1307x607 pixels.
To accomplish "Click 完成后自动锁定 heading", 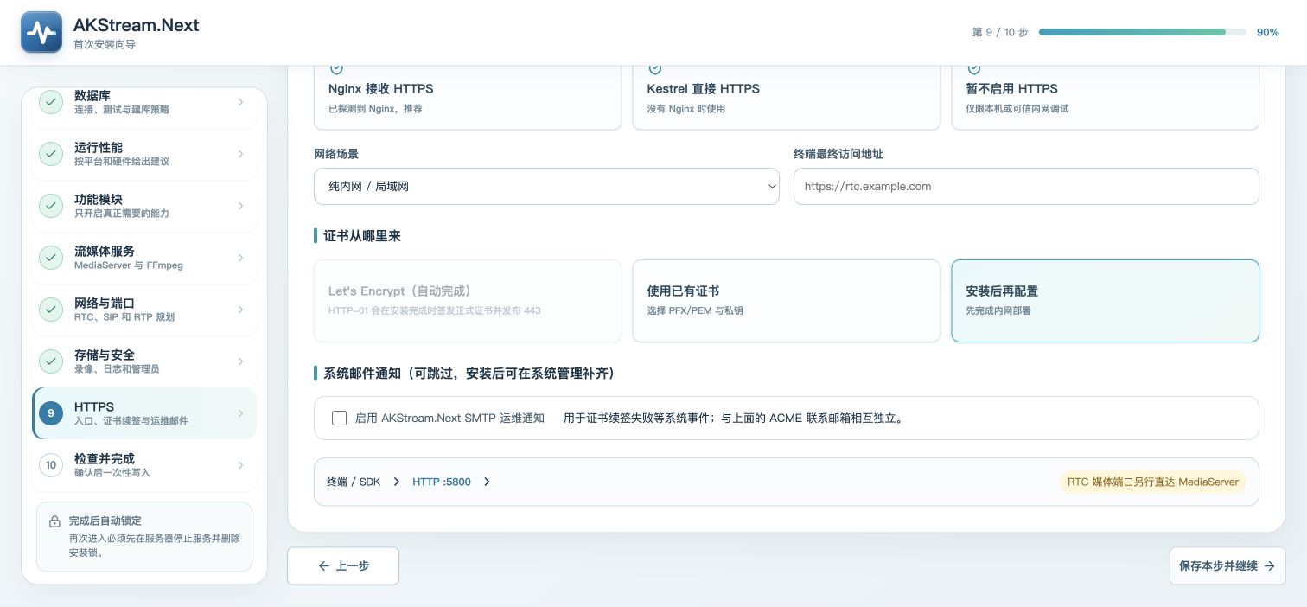I will coord(105,521).
